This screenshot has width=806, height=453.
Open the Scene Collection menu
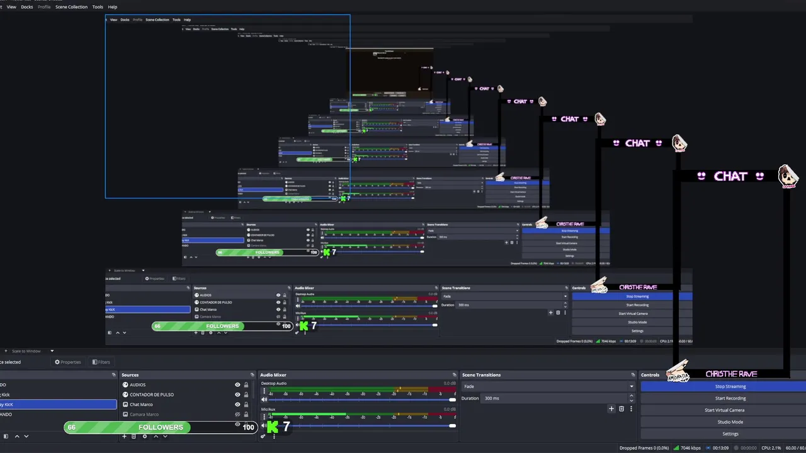71,7
